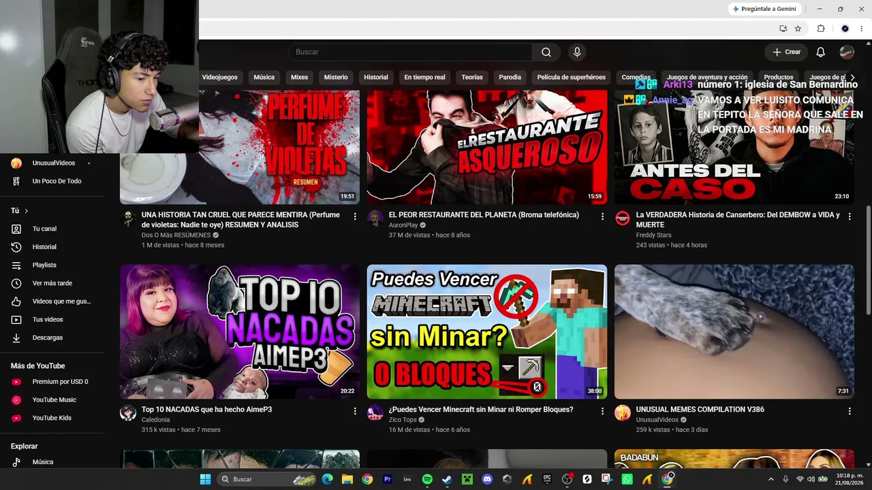
Task: Open options menu for the Canserbero video
Action: coord(850,216)
